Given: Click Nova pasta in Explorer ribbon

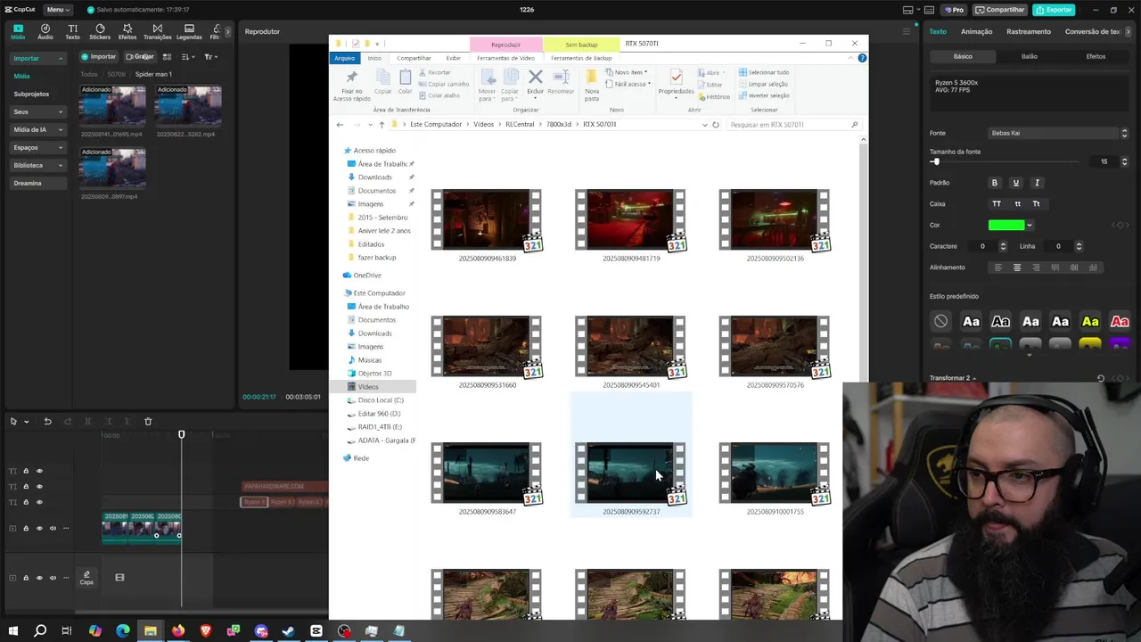Looking at the screenshot, I should [592, 85].
